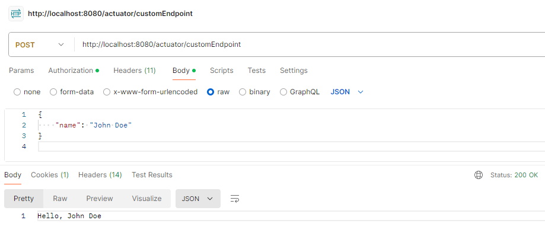
Task: Click the HTTP request type icon
Action: coord(16,13)
